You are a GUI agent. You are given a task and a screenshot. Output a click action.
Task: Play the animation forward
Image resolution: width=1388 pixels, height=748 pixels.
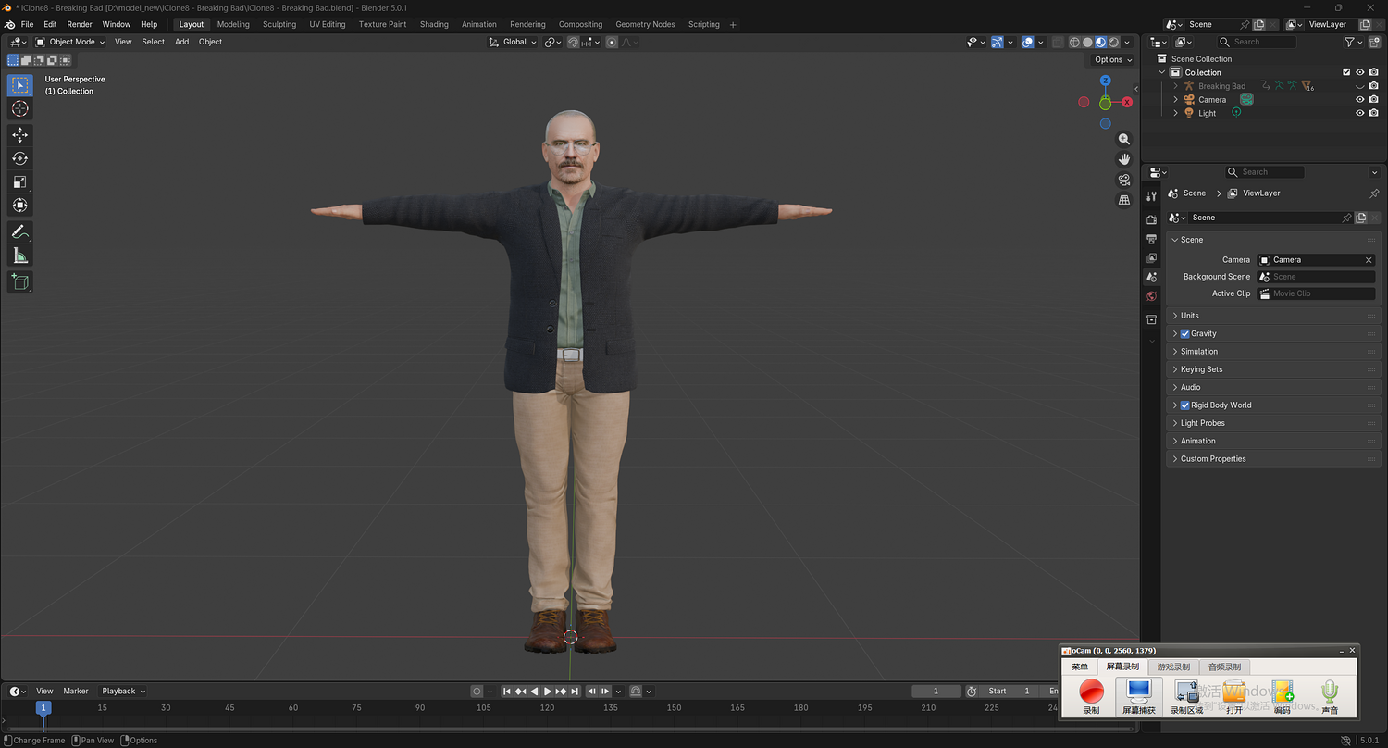click(548, 692)
